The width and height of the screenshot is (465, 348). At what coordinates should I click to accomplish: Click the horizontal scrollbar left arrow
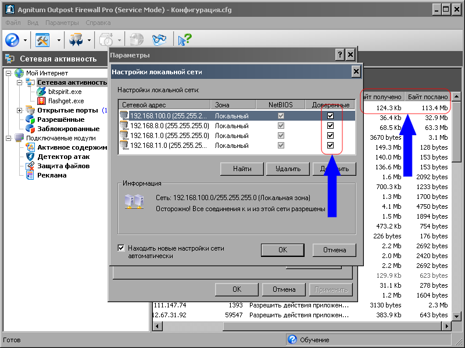[x=157, y=327]
